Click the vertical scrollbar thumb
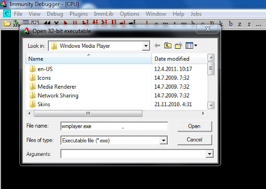266x189 pixels. pos(211,68)
